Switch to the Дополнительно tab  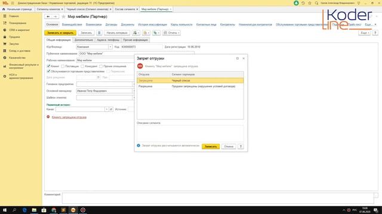[x=84, y=40]
